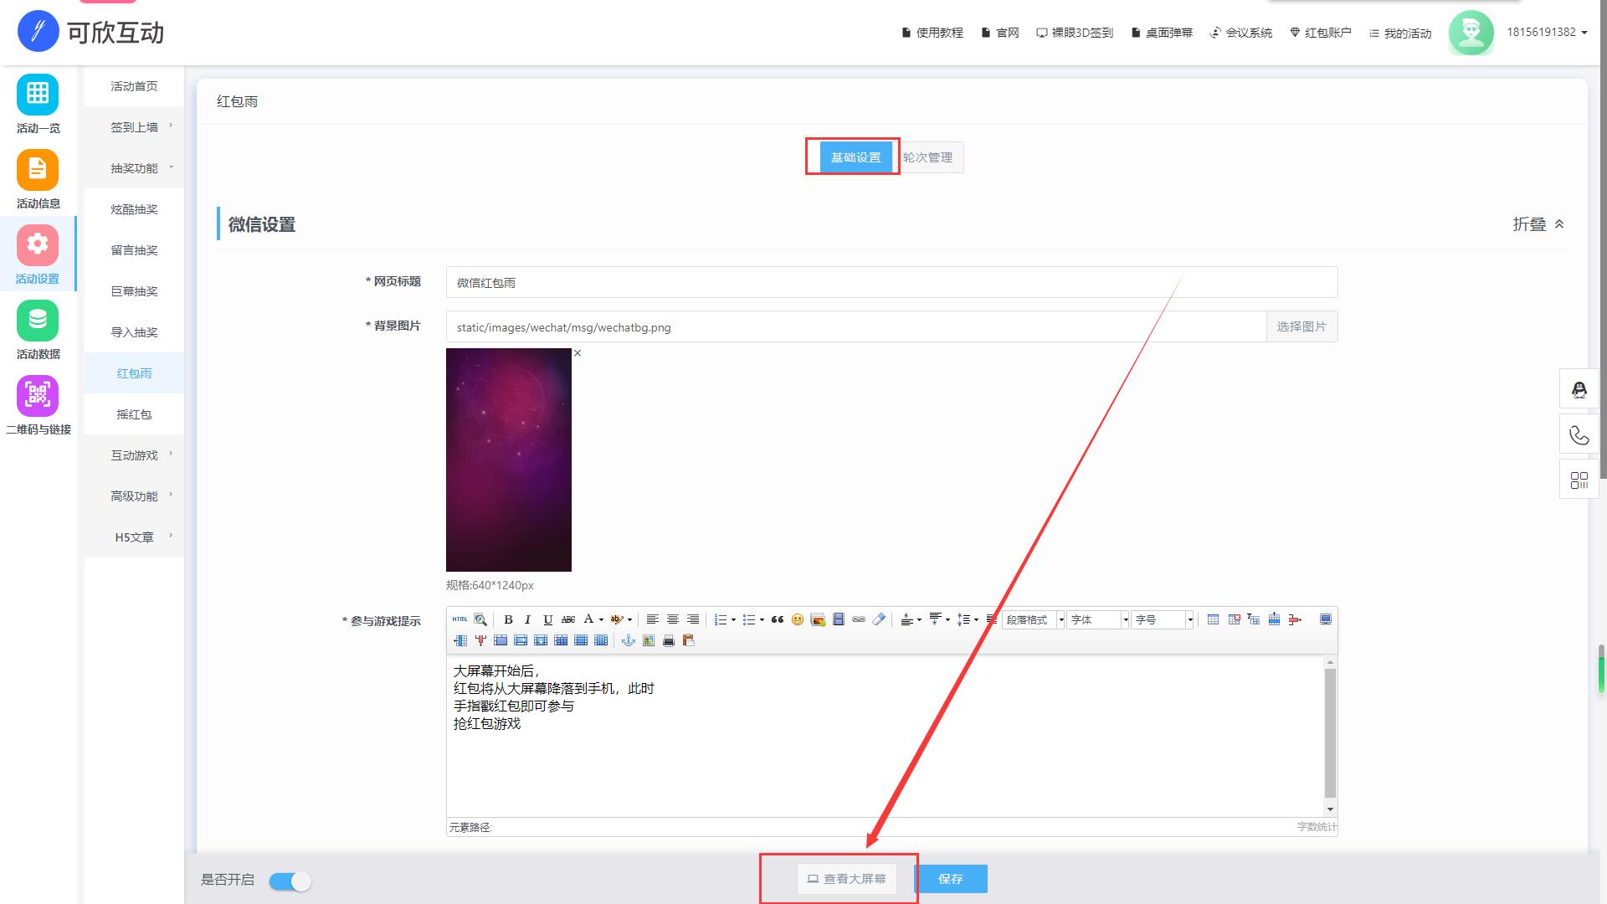
Task: Click the print icon in editor
Action: click(x=669, y=640)
